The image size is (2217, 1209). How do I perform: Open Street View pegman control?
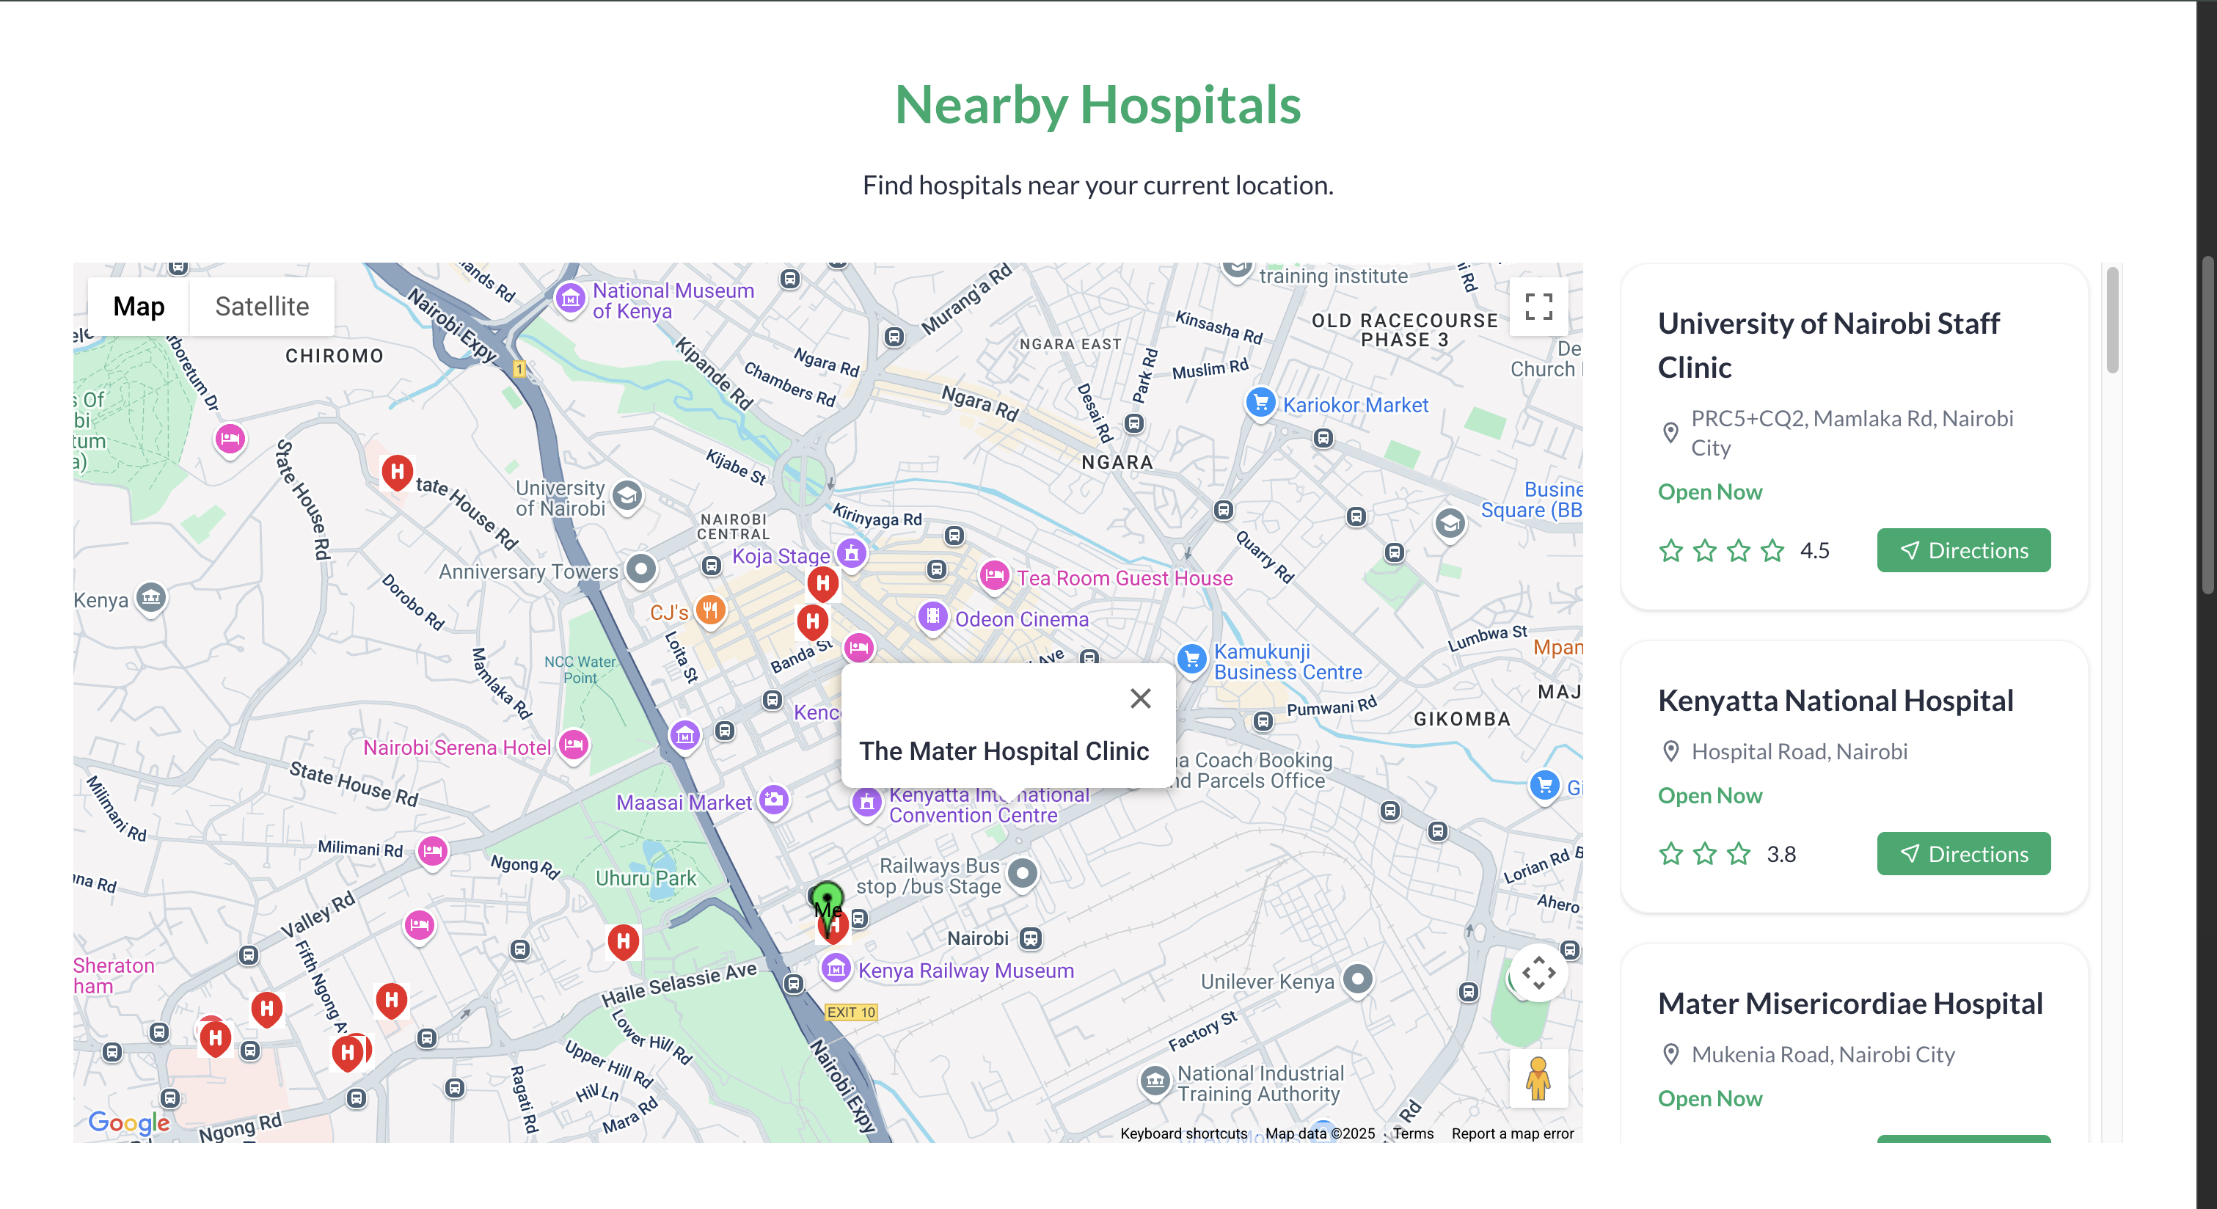pyautogui.click(x=1538, y=1078)
